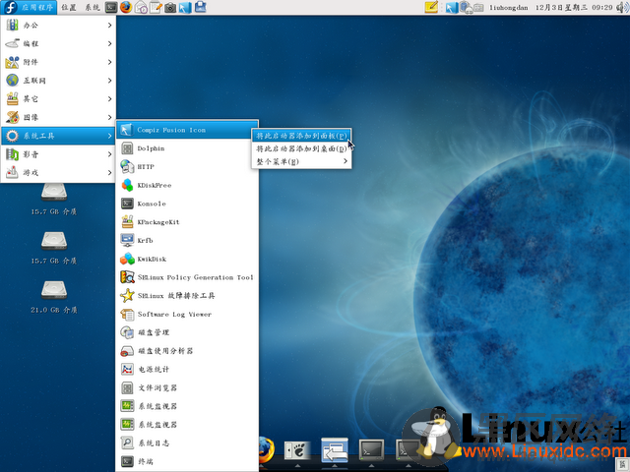The image size is (630, 472).
Task: Click the camera screenshot icon in top panel
Action: click(170, 7)
